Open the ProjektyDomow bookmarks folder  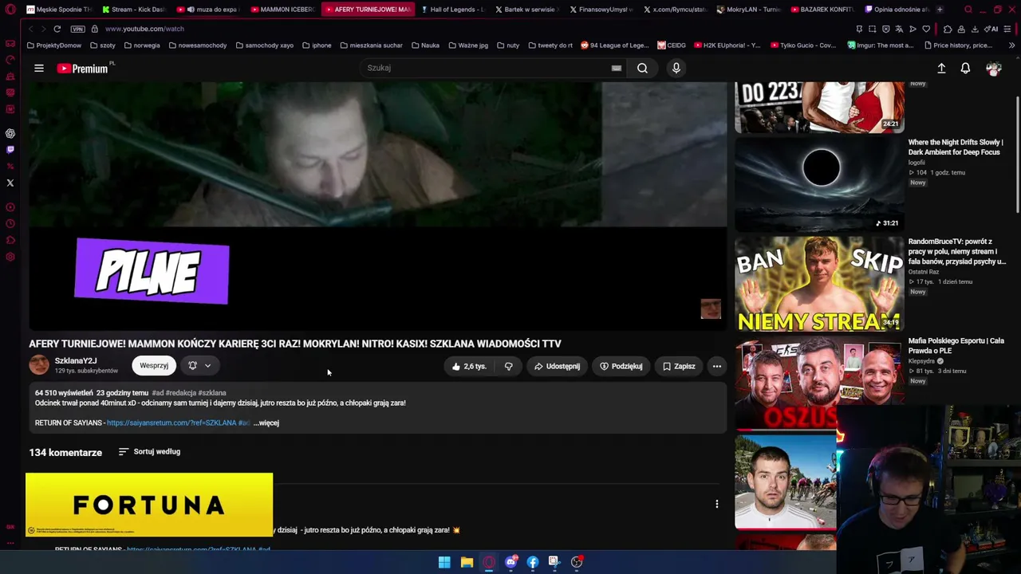54,45
